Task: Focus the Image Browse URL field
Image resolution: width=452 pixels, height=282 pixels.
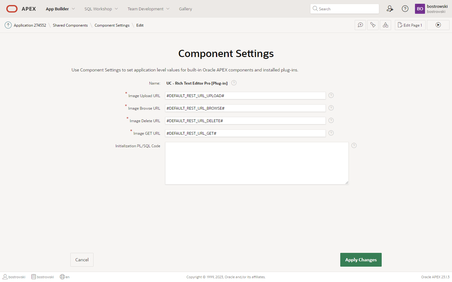Action: 245,108
